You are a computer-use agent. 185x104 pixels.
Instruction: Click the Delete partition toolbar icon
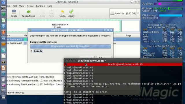pyautogui.click(x=14, y=14)
